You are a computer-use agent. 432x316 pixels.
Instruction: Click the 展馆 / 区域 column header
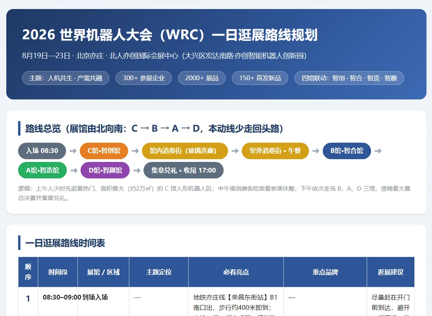click(x=103, y=272)
